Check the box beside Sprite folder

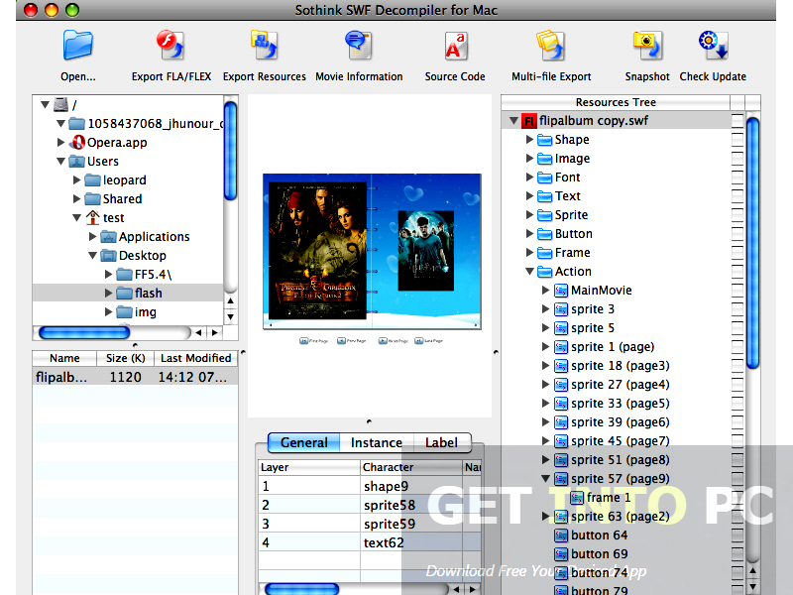pyautogui.click(x=736, y=215)
